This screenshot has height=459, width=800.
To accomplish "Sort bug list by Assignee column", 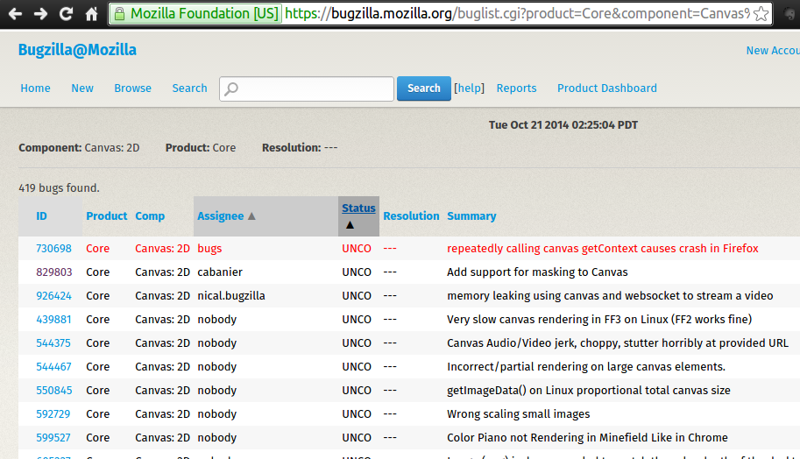I will tap(221, 216).
